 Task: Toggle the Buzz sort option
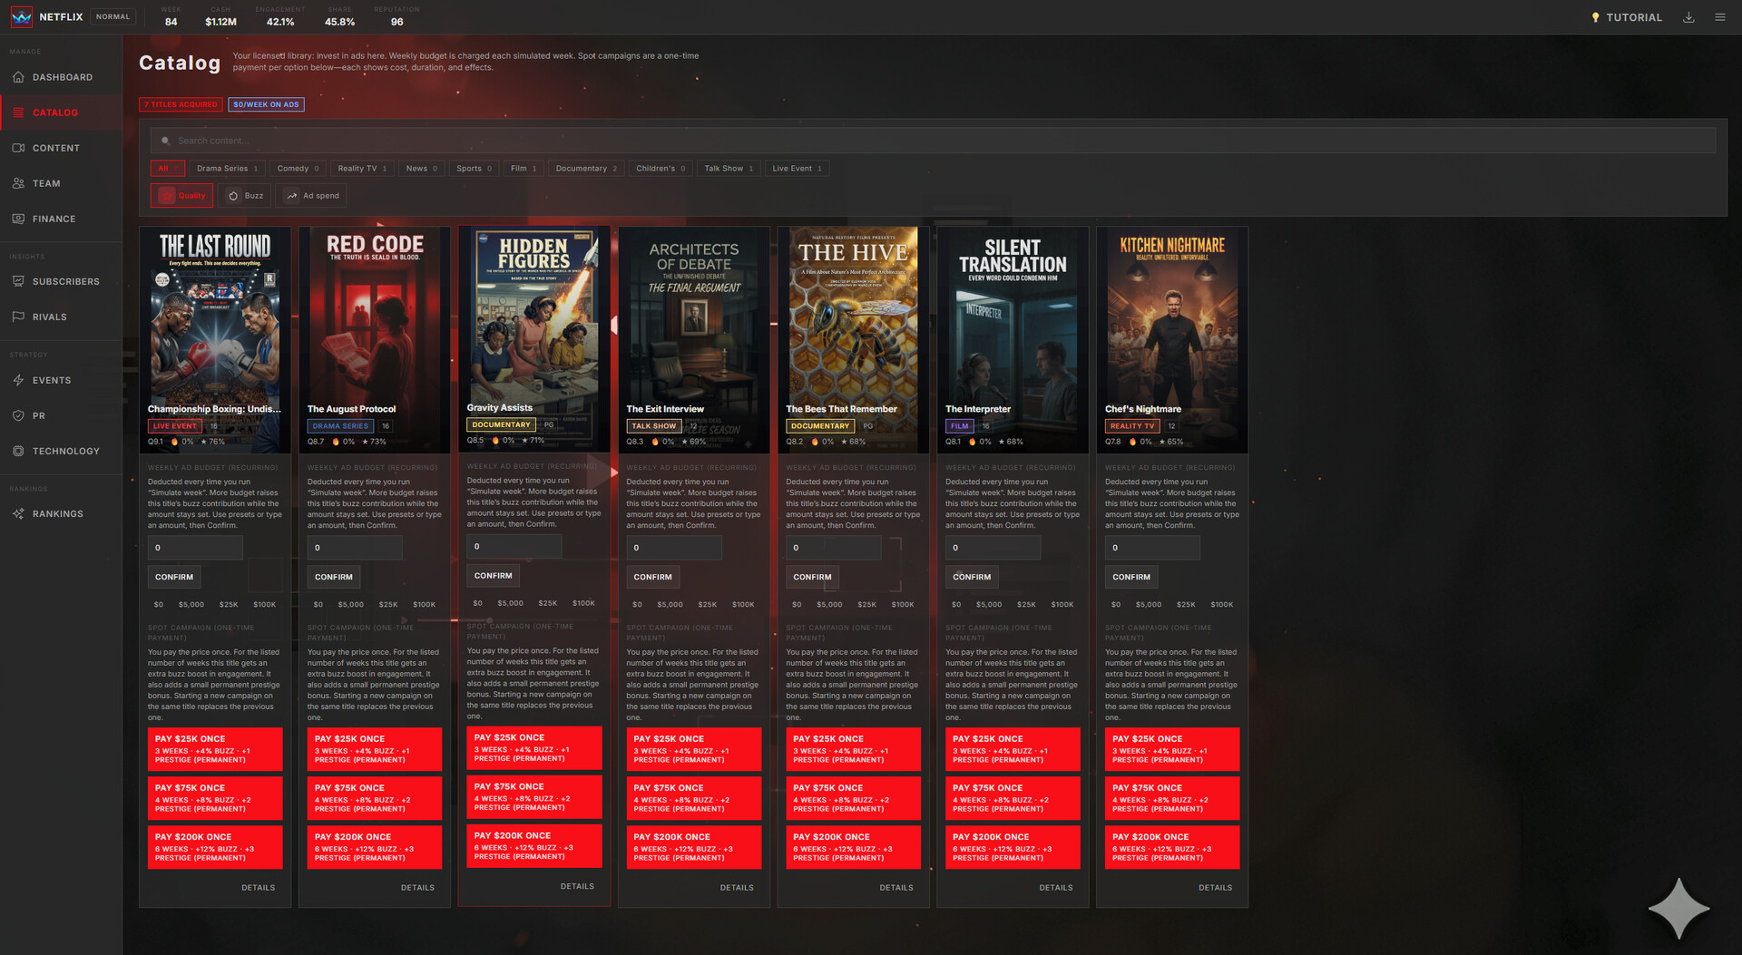point(245,196)
